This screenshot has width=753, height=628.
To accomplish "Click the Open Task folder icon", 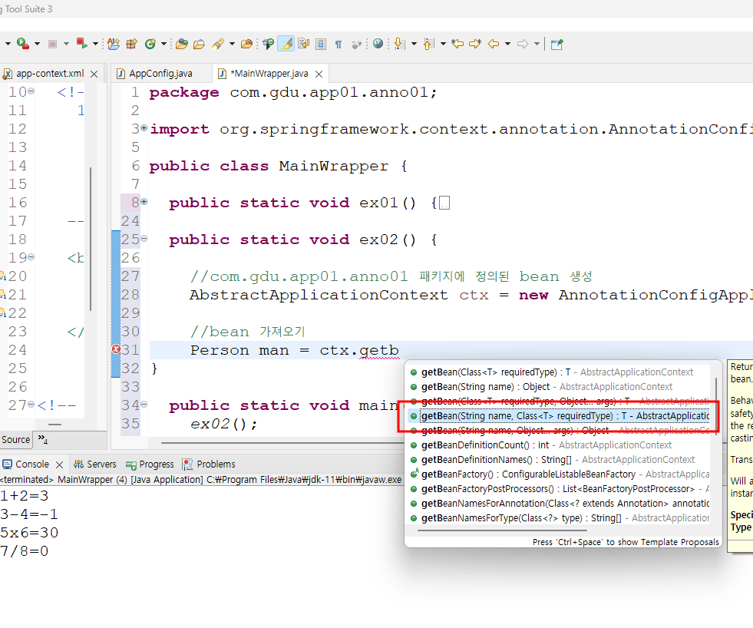I will tap(199, 45).
